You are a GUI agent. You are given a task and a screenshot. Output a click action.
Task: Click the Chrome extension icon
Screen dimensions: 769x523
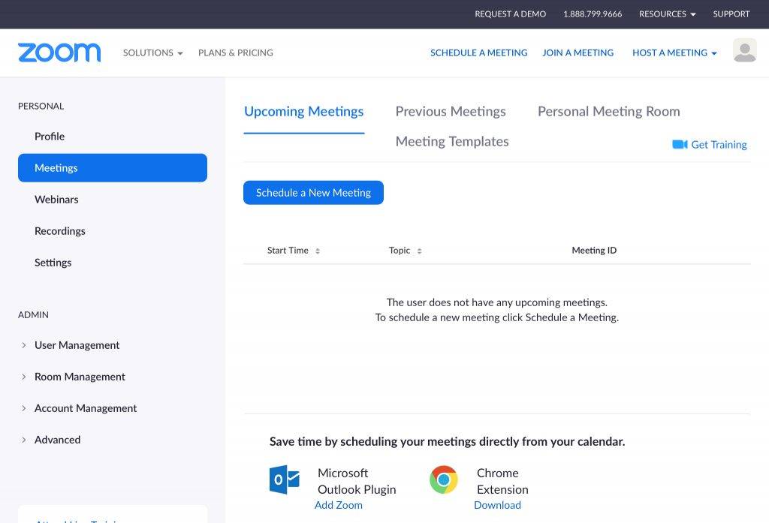[x=444, y=479]
